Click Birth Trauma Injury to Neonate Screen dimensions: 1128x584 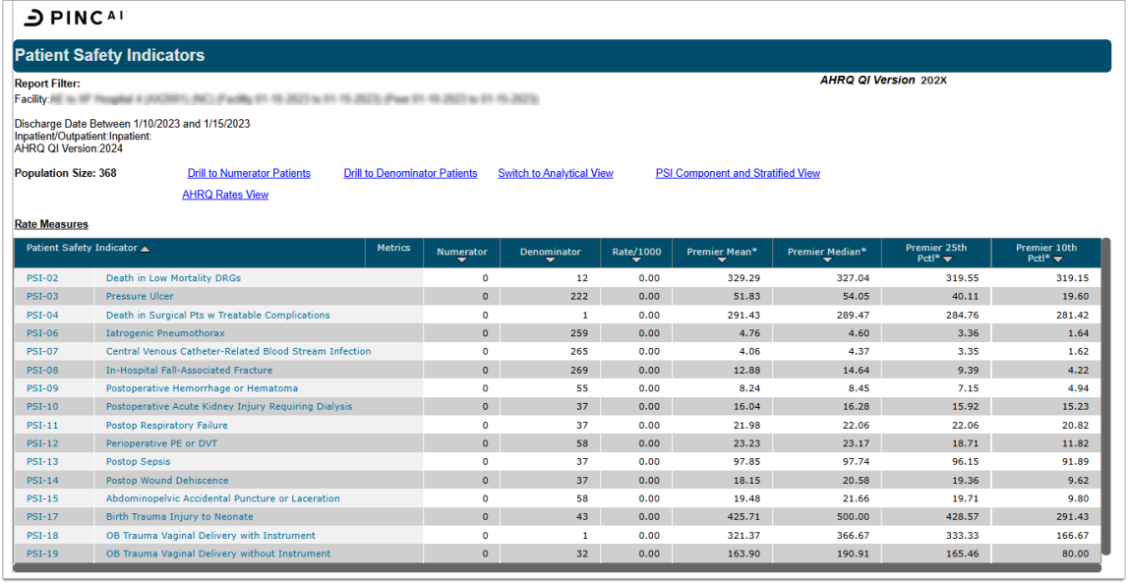point(179,516)
